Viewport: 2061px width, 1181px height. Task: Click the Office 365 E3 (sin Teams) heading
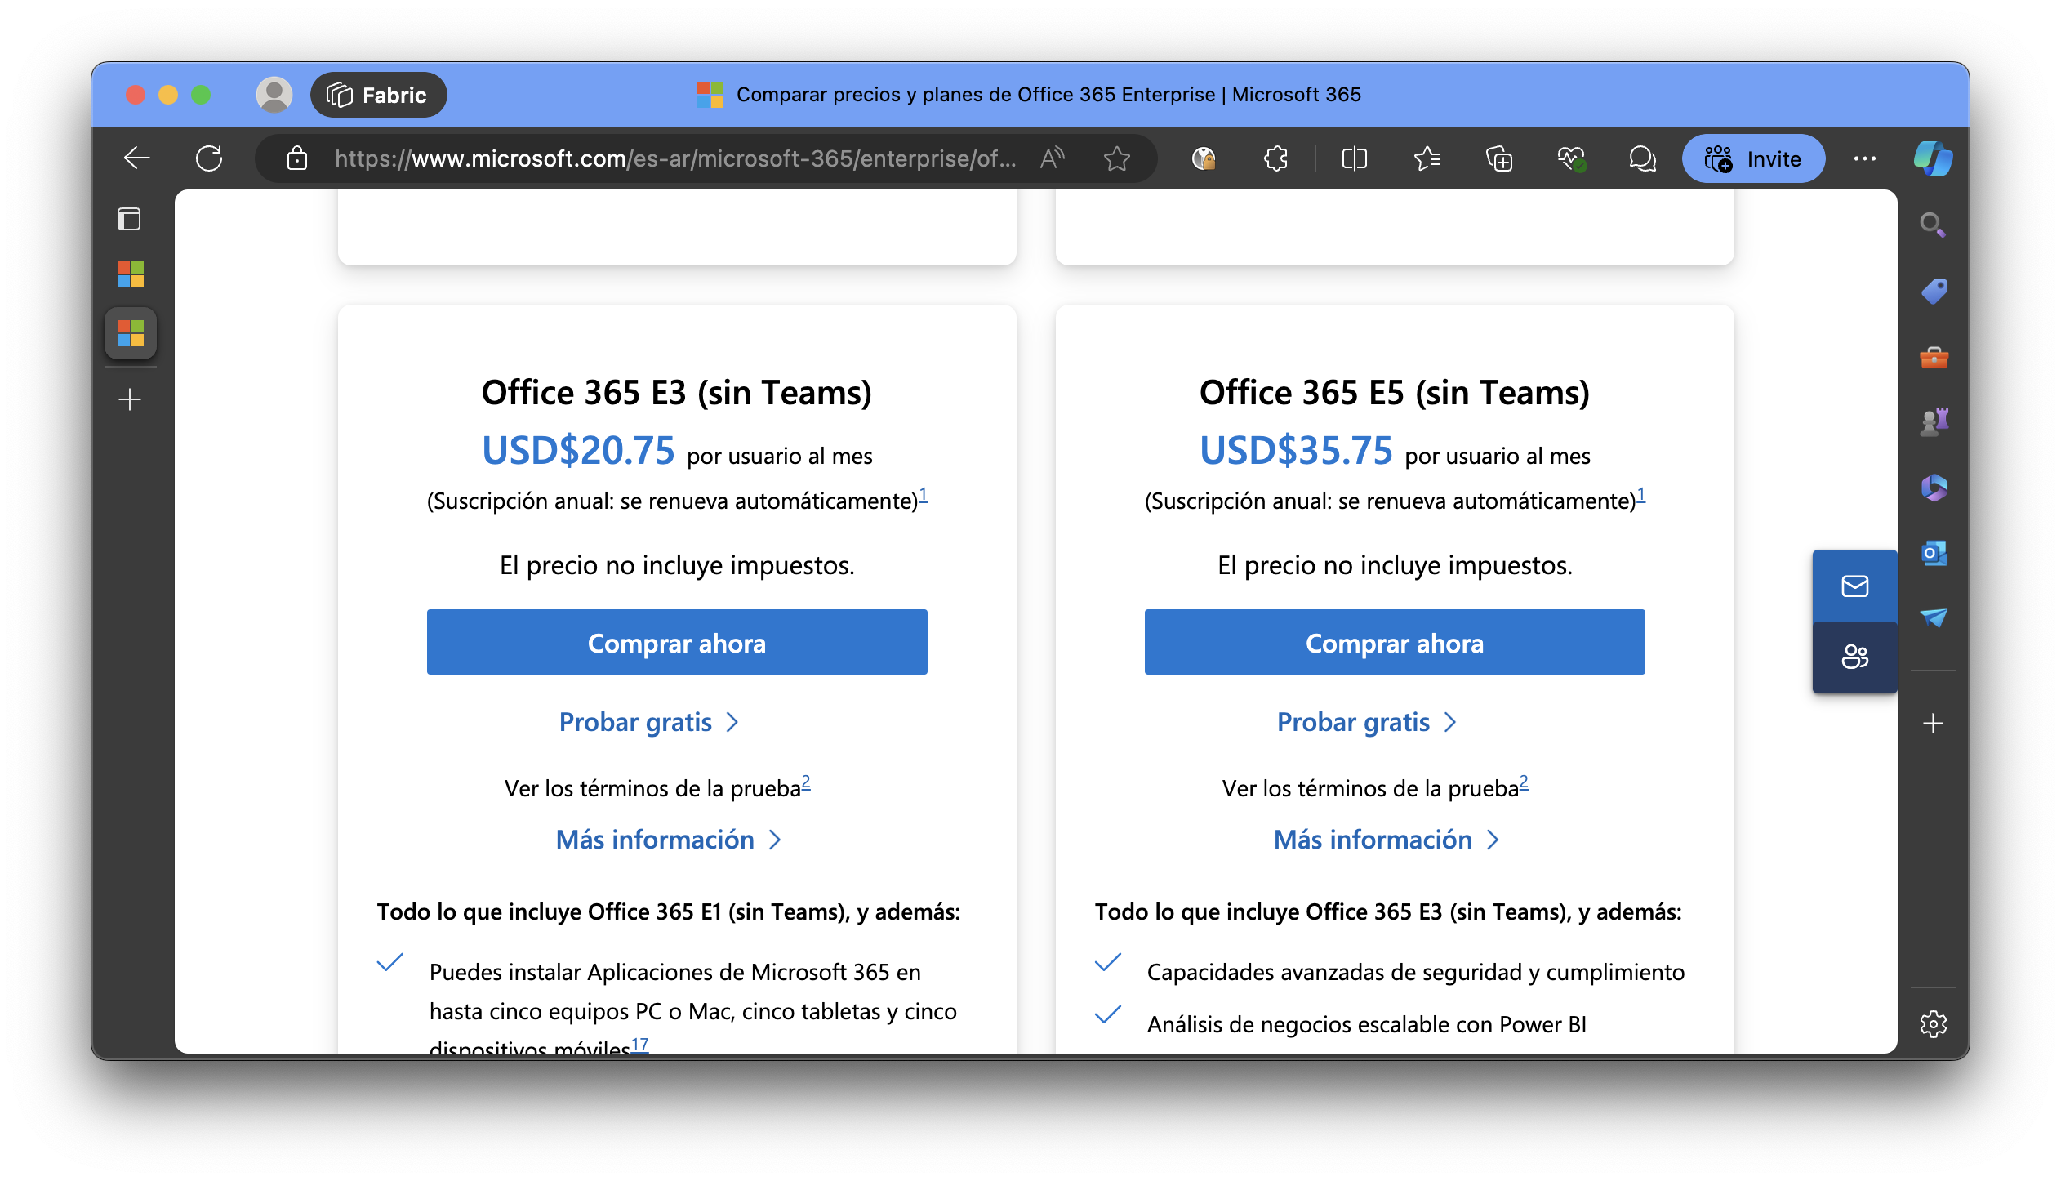point(677,393)
